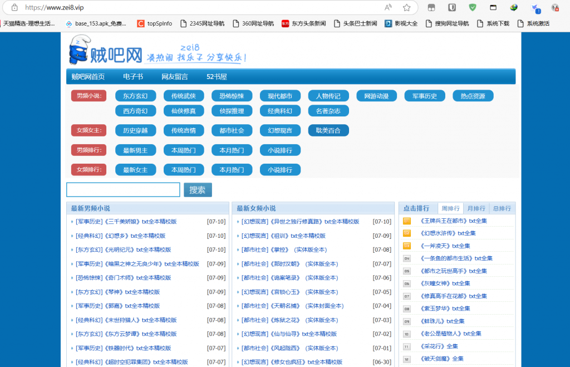
Task: Open the black window-shaped extension icon
Action: [493, 7]
